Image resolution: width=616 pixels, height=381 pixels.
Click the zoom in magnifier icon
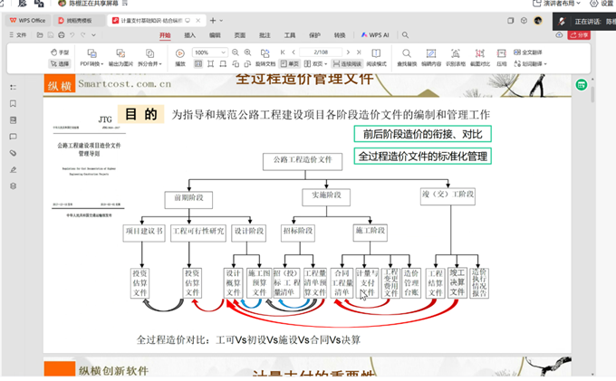pyautogui.click(x=247, y=52)
